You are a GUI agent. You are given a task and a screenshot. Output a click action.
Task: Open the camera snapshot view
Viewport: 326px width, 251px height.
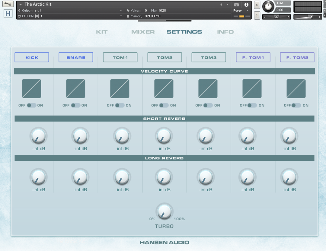236,5
